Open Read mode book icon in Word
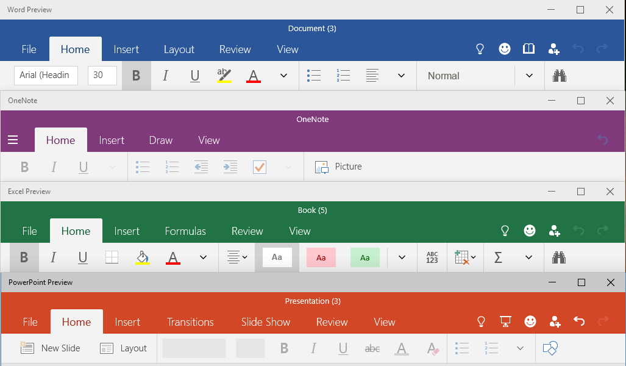The image size is (626, 366). pos(528,49)
